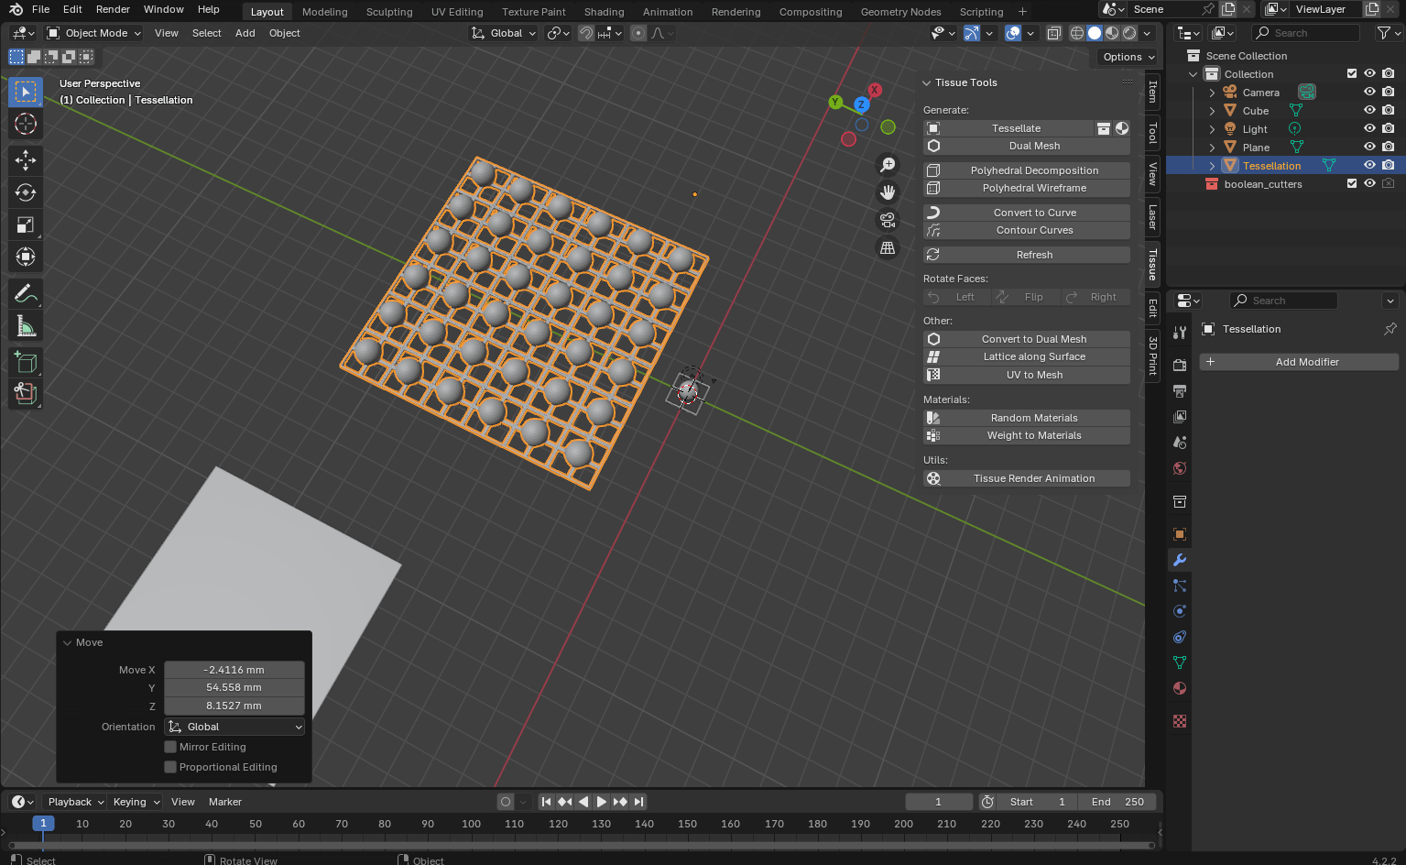Select the Measure tool
This screenshot has width=1406, height=865.
(26, 325)
